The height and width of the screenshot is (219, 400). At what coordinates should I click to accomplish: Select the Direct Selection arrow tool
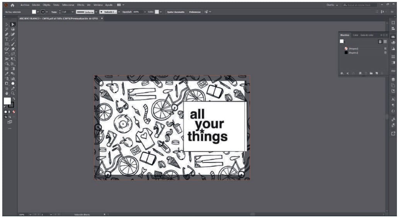(x=13, y=24)
